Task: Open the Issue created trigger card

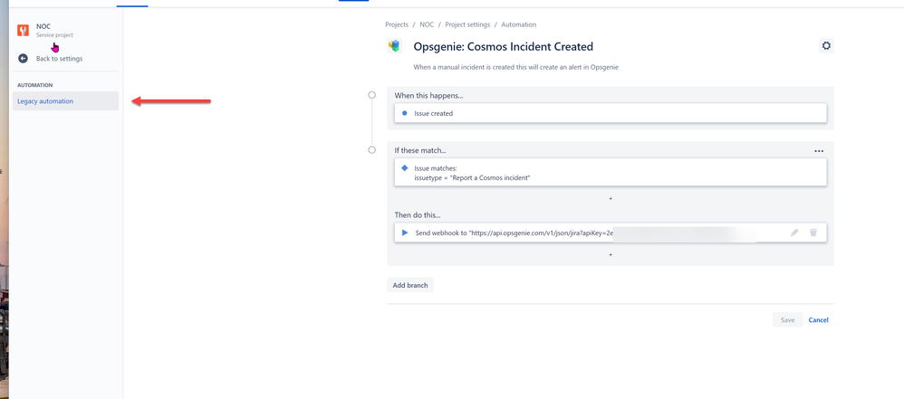Action: (x=611, y=113)
